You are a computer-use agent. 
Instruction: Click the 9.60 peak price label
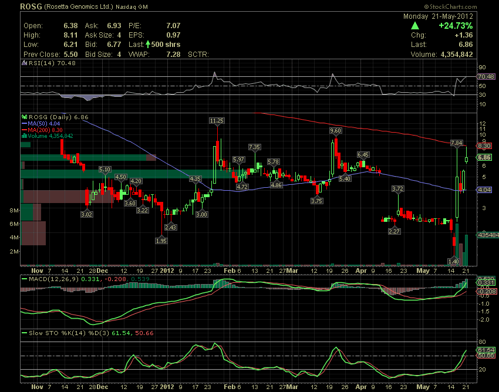point(335,131)
